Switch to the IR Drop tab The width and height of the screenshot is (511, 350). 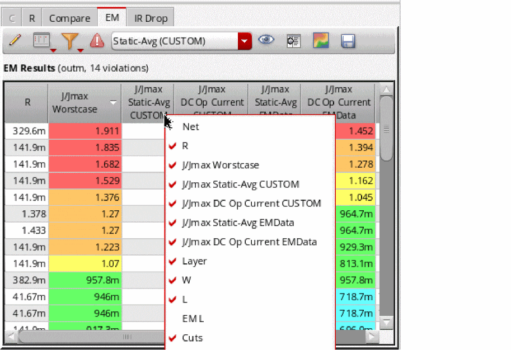(151, 18)
